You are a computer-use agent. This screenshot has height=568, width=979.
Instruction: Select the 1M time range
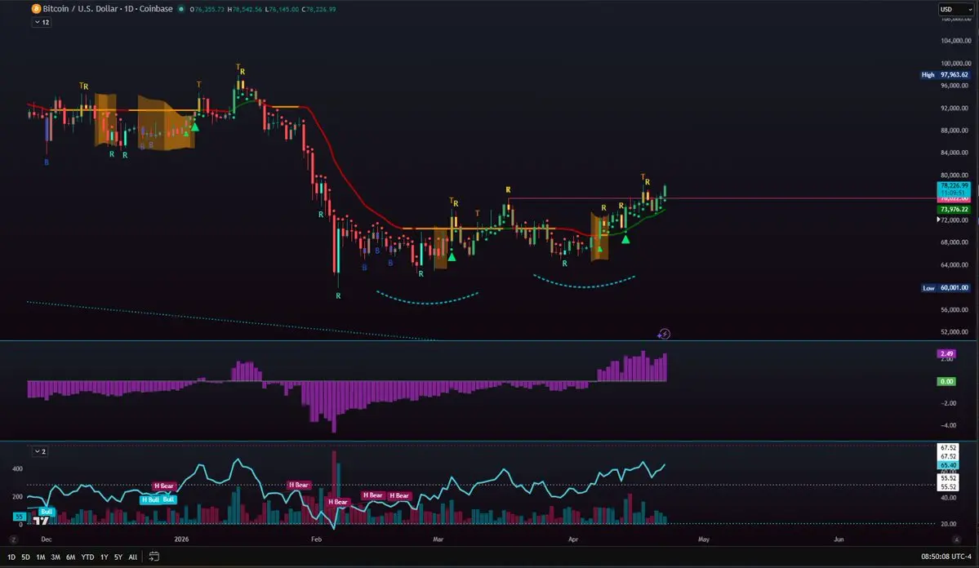41,557
